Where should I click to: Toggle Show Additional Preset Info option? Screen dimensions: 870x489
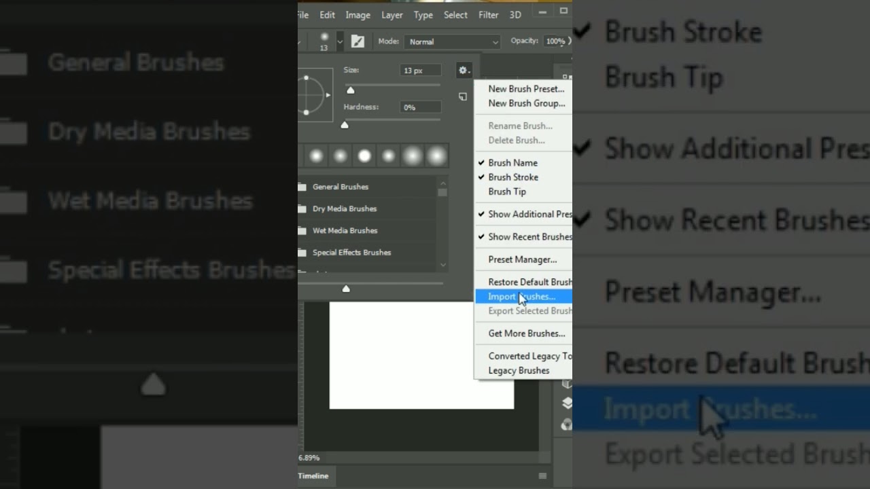pos(523,214)
